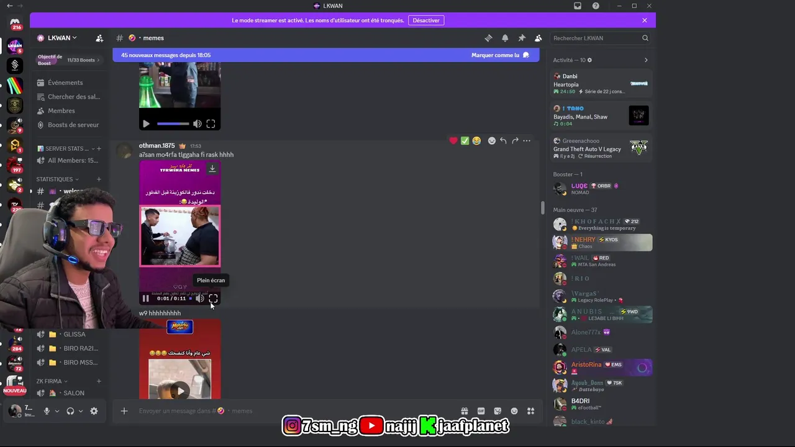
Task: Dismiss the streamer mode banner
Action: coord(644,20)
